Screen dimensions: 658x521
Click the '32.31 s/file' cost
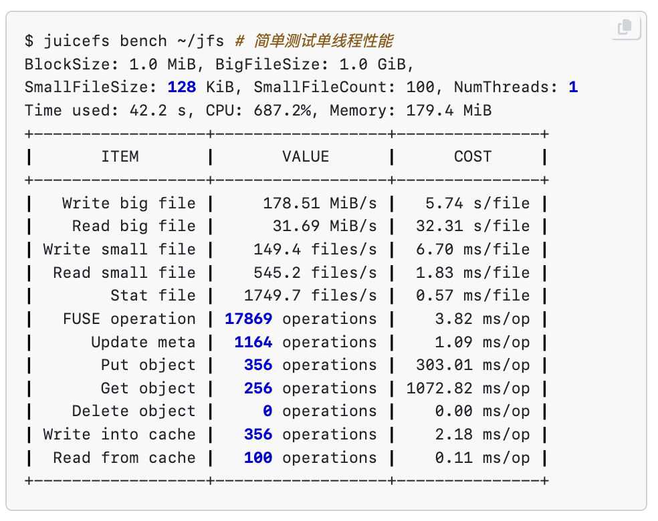click(x=473, y=226)
